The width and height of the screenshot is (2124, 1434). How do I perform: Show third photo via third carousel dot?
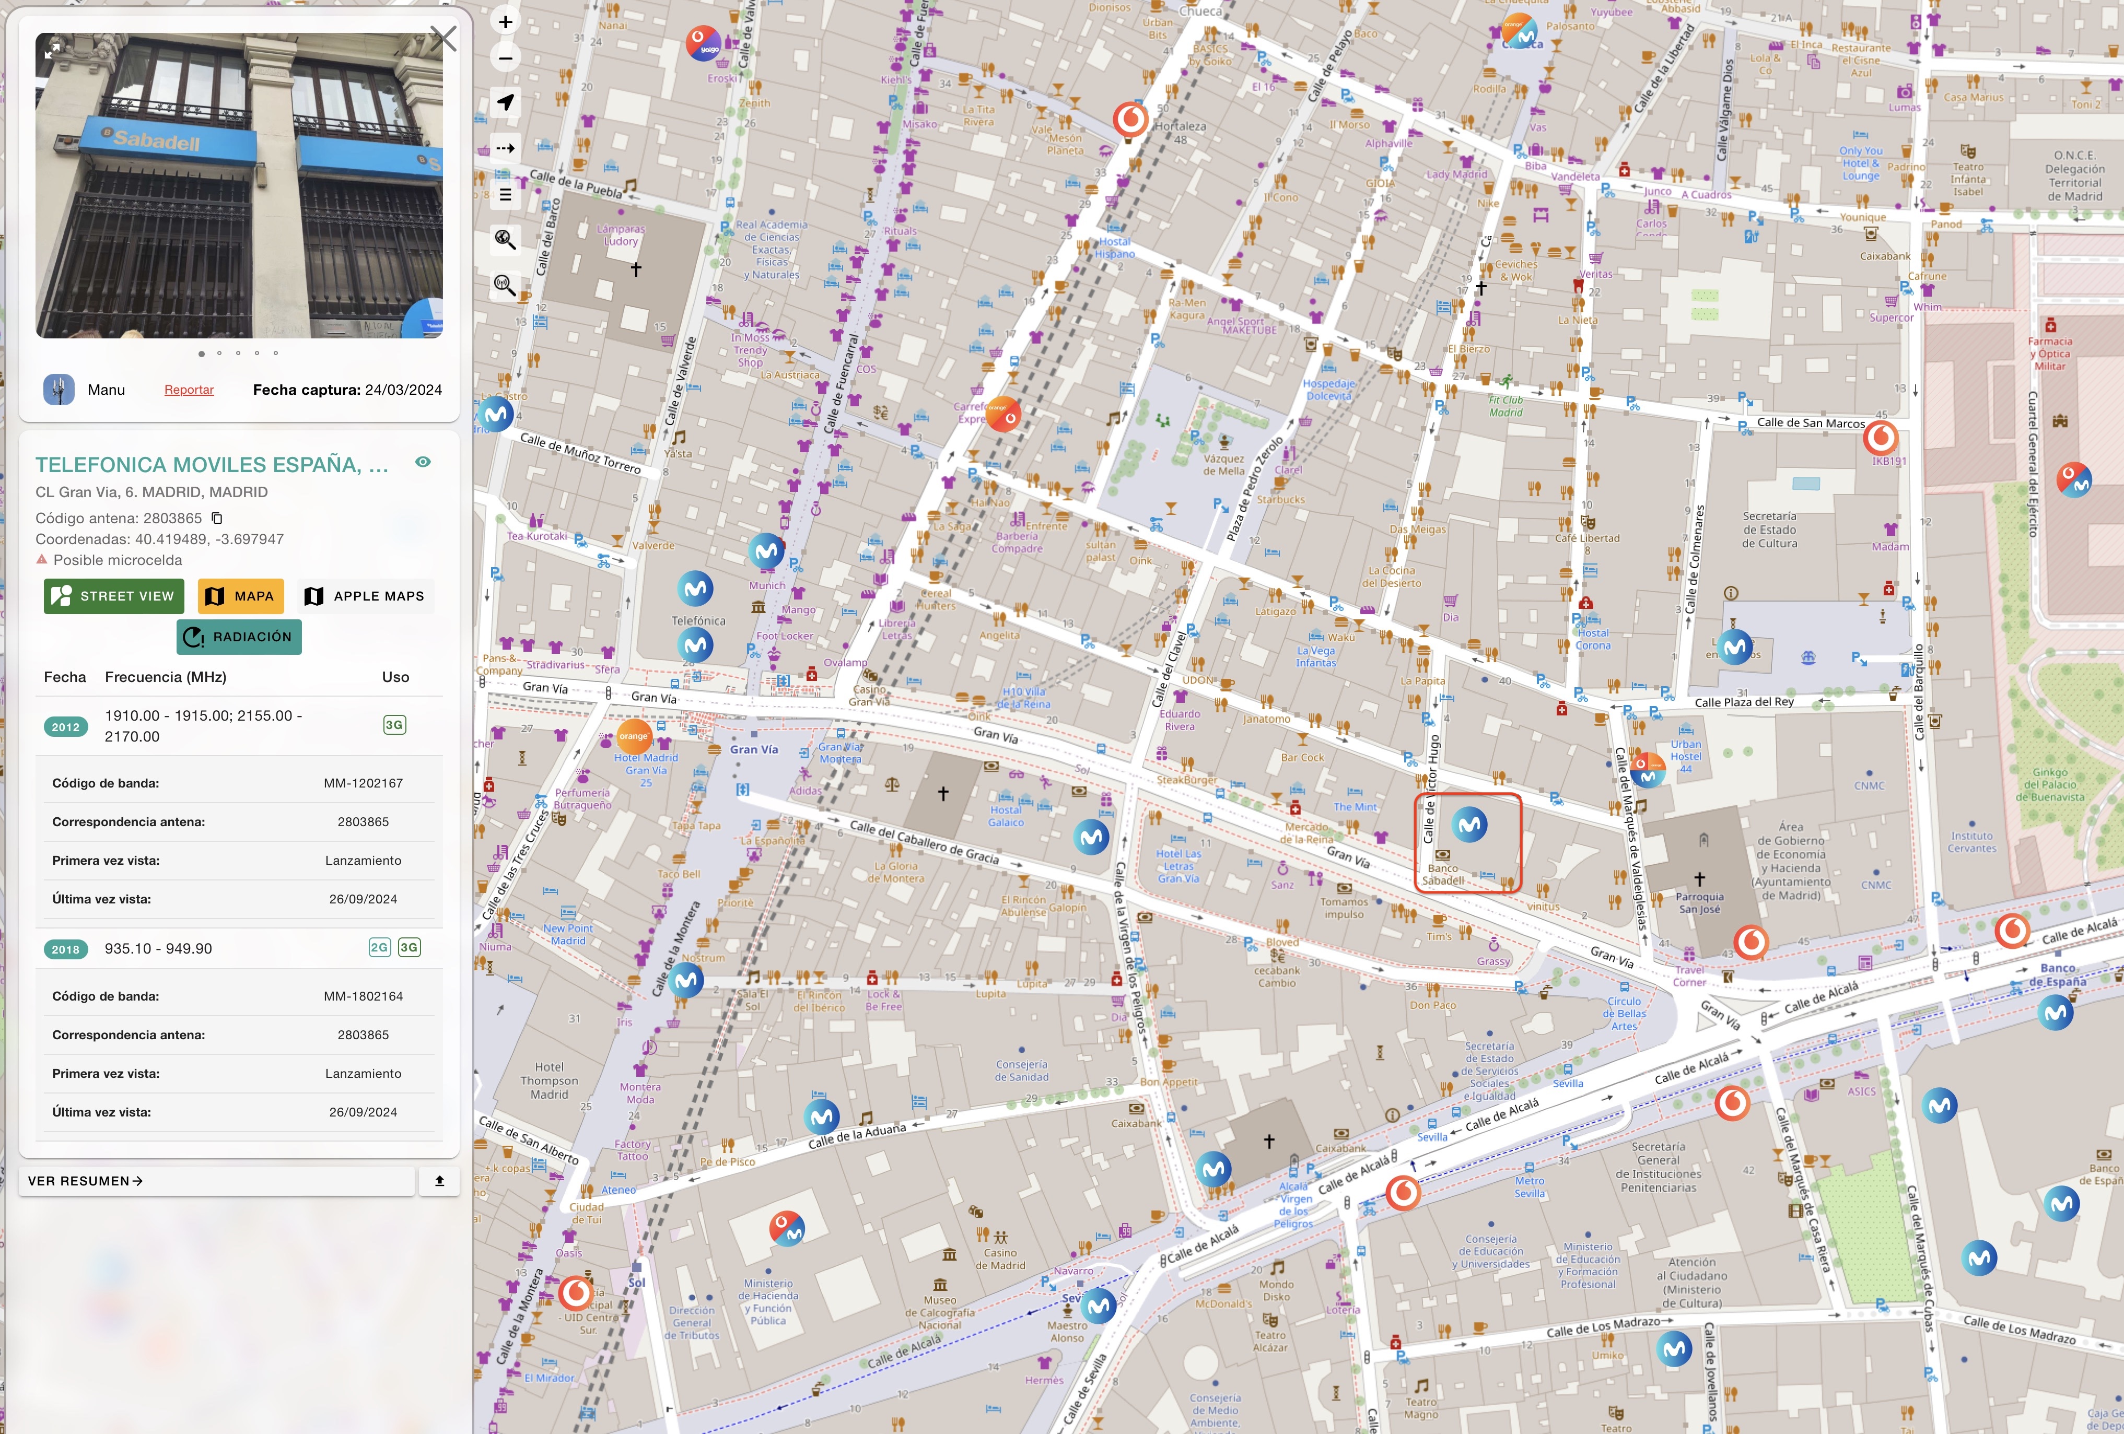[238, 352]
